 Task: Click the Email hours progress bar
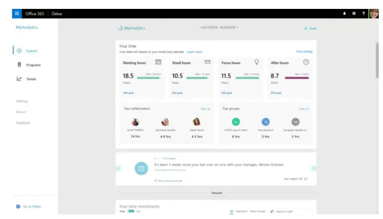pos(198,78)
